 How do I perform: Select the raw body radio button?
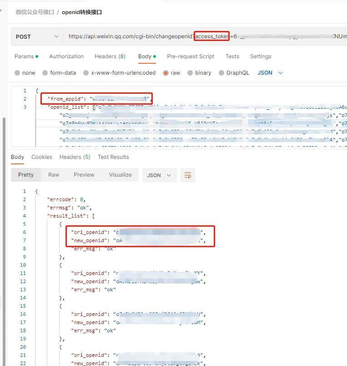tap(166, 73)
